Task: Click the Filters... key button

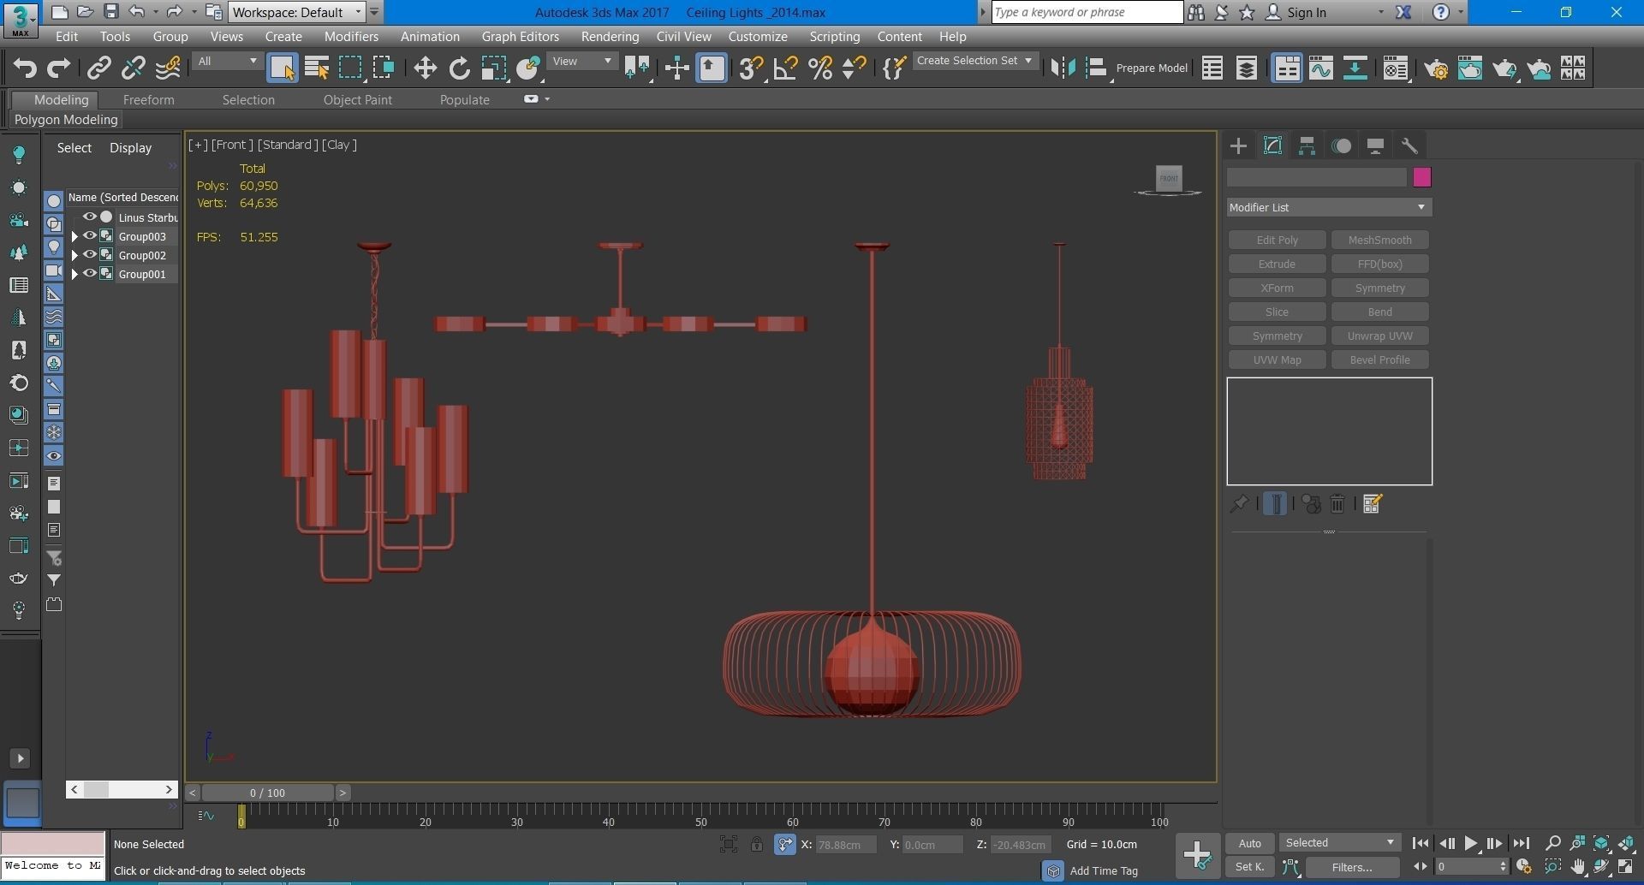Action: point(1352,867)
